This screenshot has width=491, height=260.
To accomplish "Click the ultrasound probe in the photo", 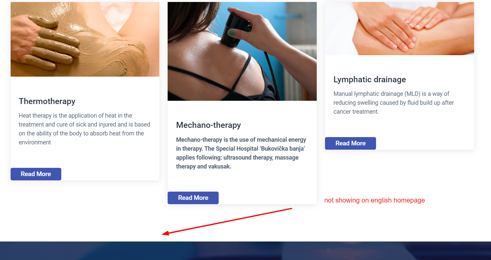I will (237, 30).
